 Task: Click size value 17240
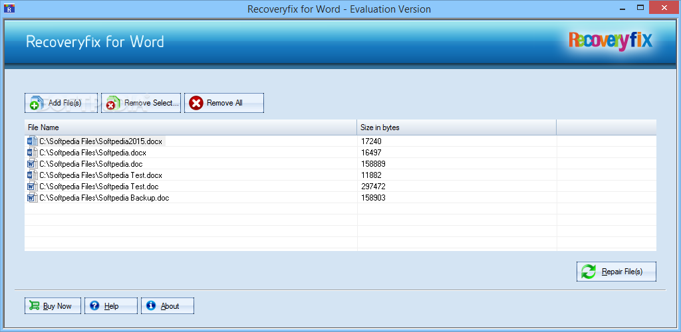[x=371, y=141]
